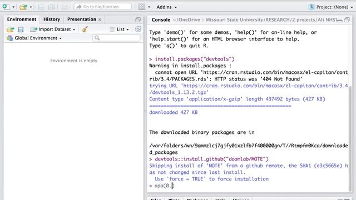Open the panes layout dropdown arrow

click(x=149, y=7)
